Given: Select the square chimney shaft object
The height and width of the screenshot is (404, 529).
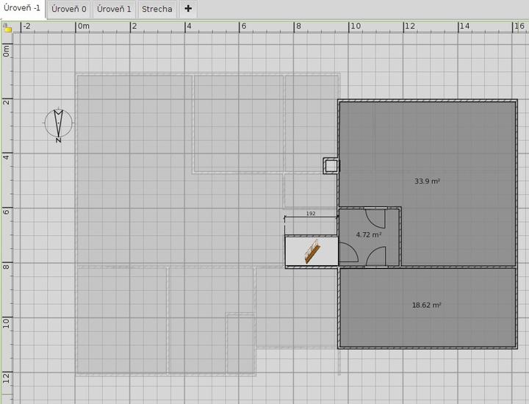Looking at the screenshot, I should (x=331, y=166).
